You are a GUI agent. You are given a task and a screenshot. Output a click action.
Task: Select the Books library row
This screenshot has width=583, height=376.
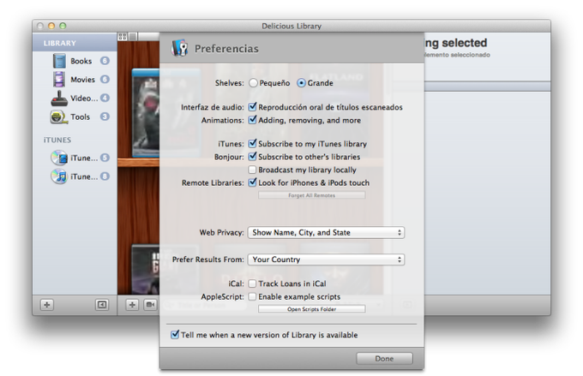pyautogui.click(x=75, y=61)
